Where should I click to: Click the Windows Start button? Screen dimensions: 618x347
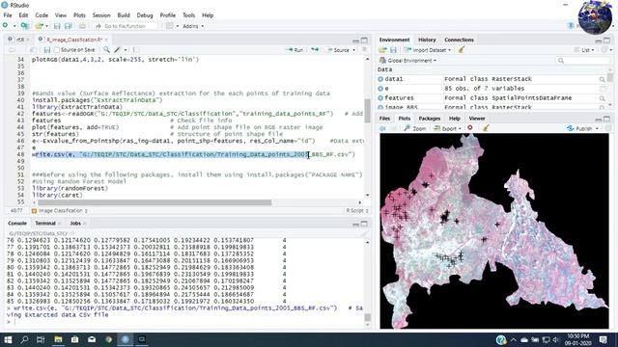(x=8, y=339)
